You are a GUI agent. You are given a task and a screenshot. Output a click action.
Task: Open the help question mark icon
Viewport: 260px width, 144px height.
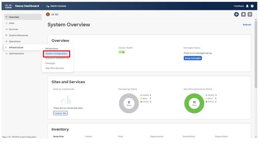tap(252, 6)
